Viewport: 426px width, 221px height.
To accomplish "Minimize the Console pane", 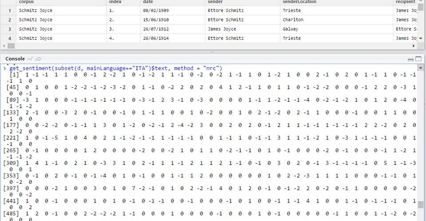I will 411,59.
